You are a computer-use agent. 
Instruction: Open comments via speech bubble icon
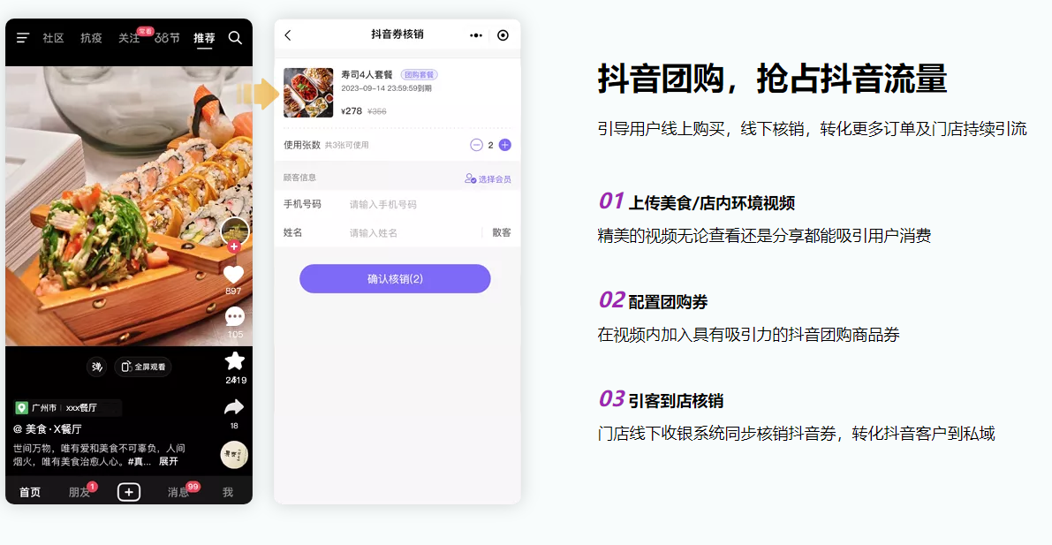tap(234, 316)
